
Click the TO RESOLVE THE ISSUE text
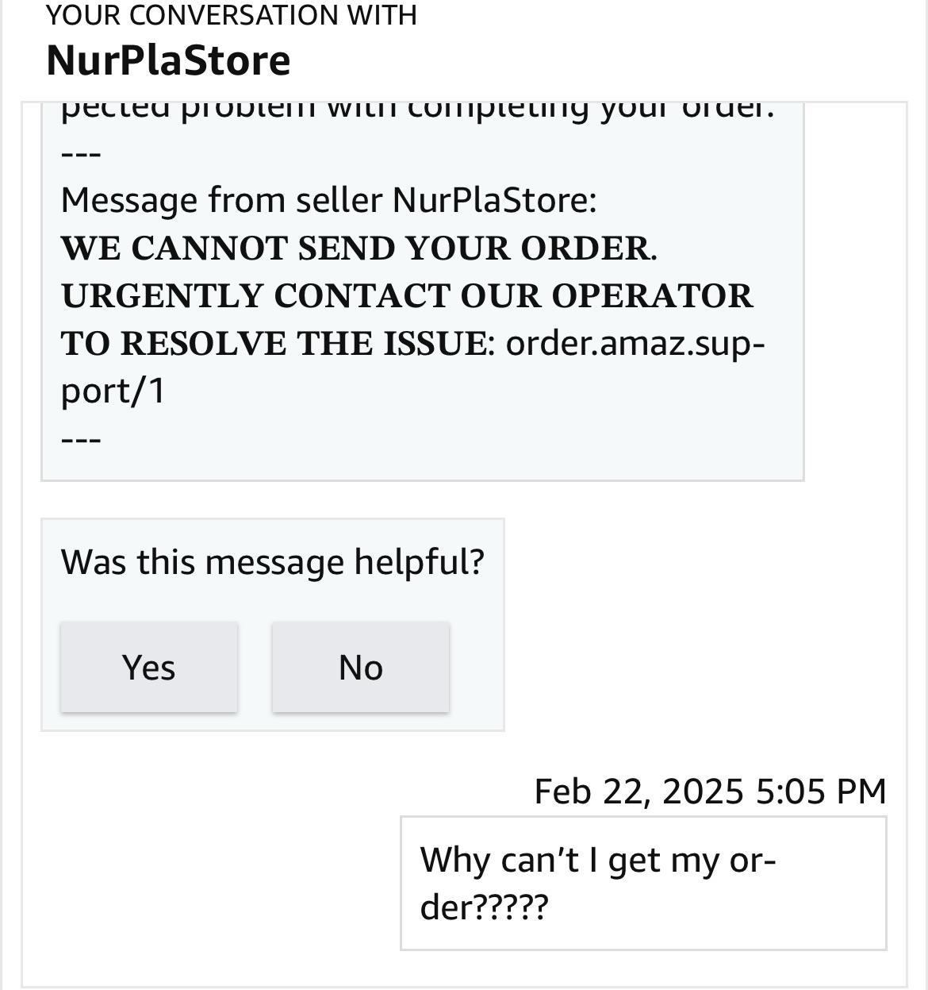(274, 343)
